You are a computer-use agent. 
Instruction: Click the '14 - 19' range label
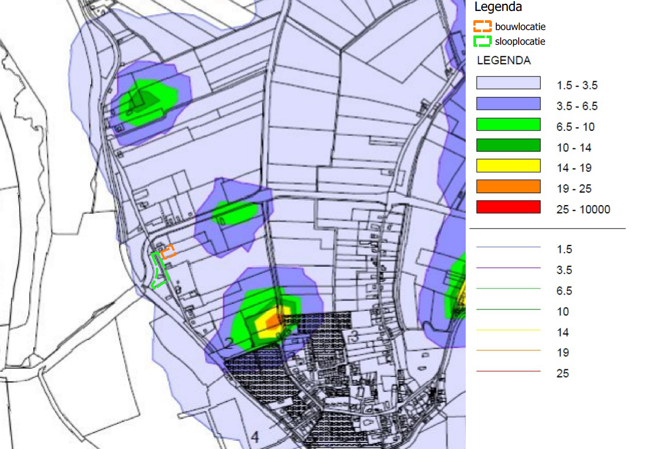[x=574, y=168]
